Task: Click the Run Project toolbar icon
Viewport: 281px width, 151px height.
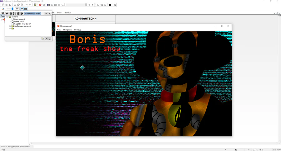Action: pyautogui.click(x=98, y=5)
